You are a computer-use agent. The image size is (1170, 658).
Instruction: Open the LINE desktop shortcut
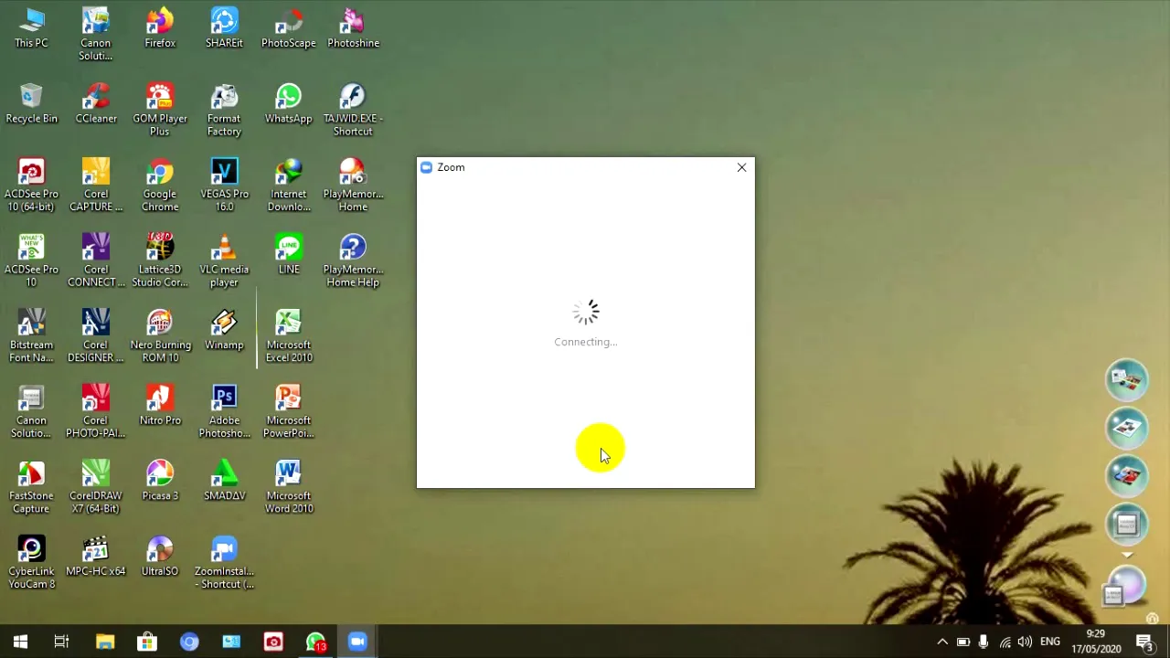click(x=289, y=254)
